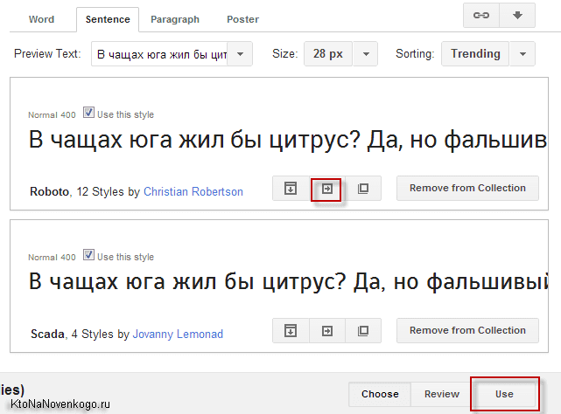The height and width of the screenshot is (414, 561).
Task: Switch to the Poster tab
Action: (x=242, y=19)
